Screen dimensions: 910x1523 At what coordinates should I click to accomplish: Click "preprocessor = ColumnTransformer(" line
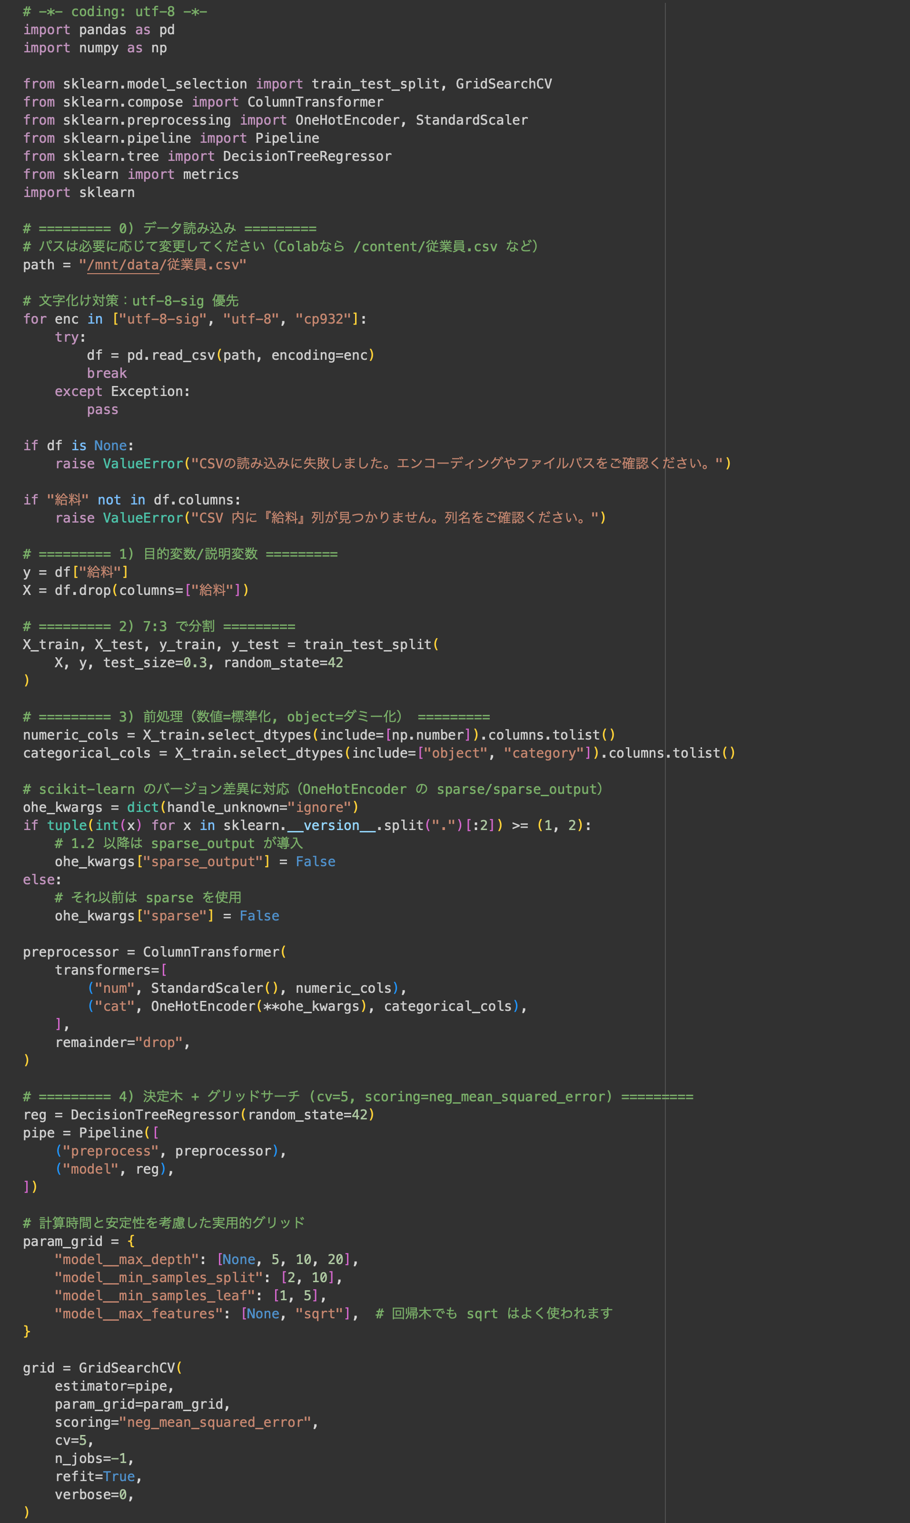155,952
